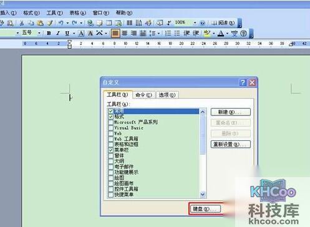Open the Undo history dropdown arrow

click(x=67, y=23)
